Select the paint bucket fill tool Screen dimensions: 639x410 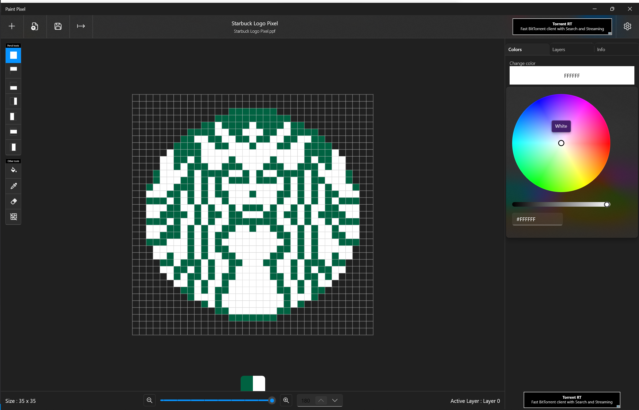(x=13, y=170)
